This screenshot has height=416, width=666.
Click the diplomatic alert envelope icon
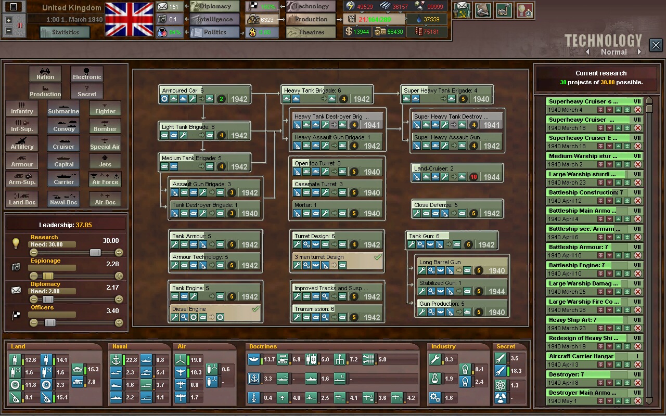462,10
